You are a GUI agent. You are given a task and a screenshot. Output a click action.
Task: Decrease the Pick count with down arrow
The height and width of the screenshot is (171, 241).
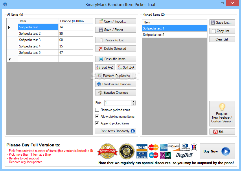pyautogui.click(x=134, y=104)
